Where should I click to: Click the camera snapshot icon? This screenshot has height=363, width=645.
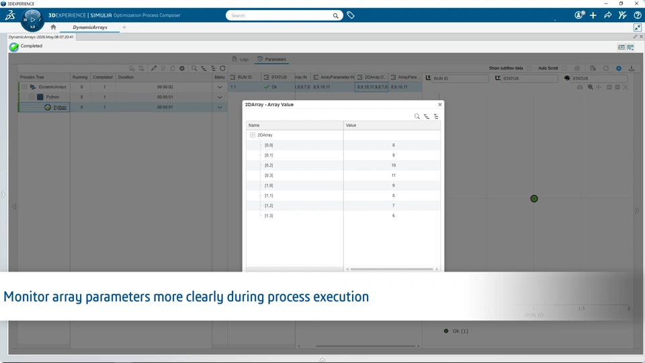point(580,87)
